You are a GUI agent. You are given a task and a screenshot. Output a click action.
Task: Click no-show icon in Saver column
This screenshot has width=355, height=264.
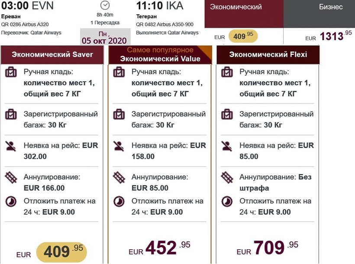pos(11,146)
